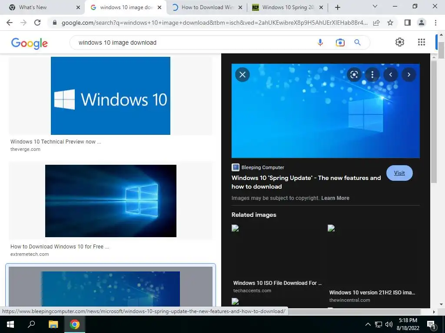
Task: Click thewincentral.com source text
Action: tap(350, 300)
